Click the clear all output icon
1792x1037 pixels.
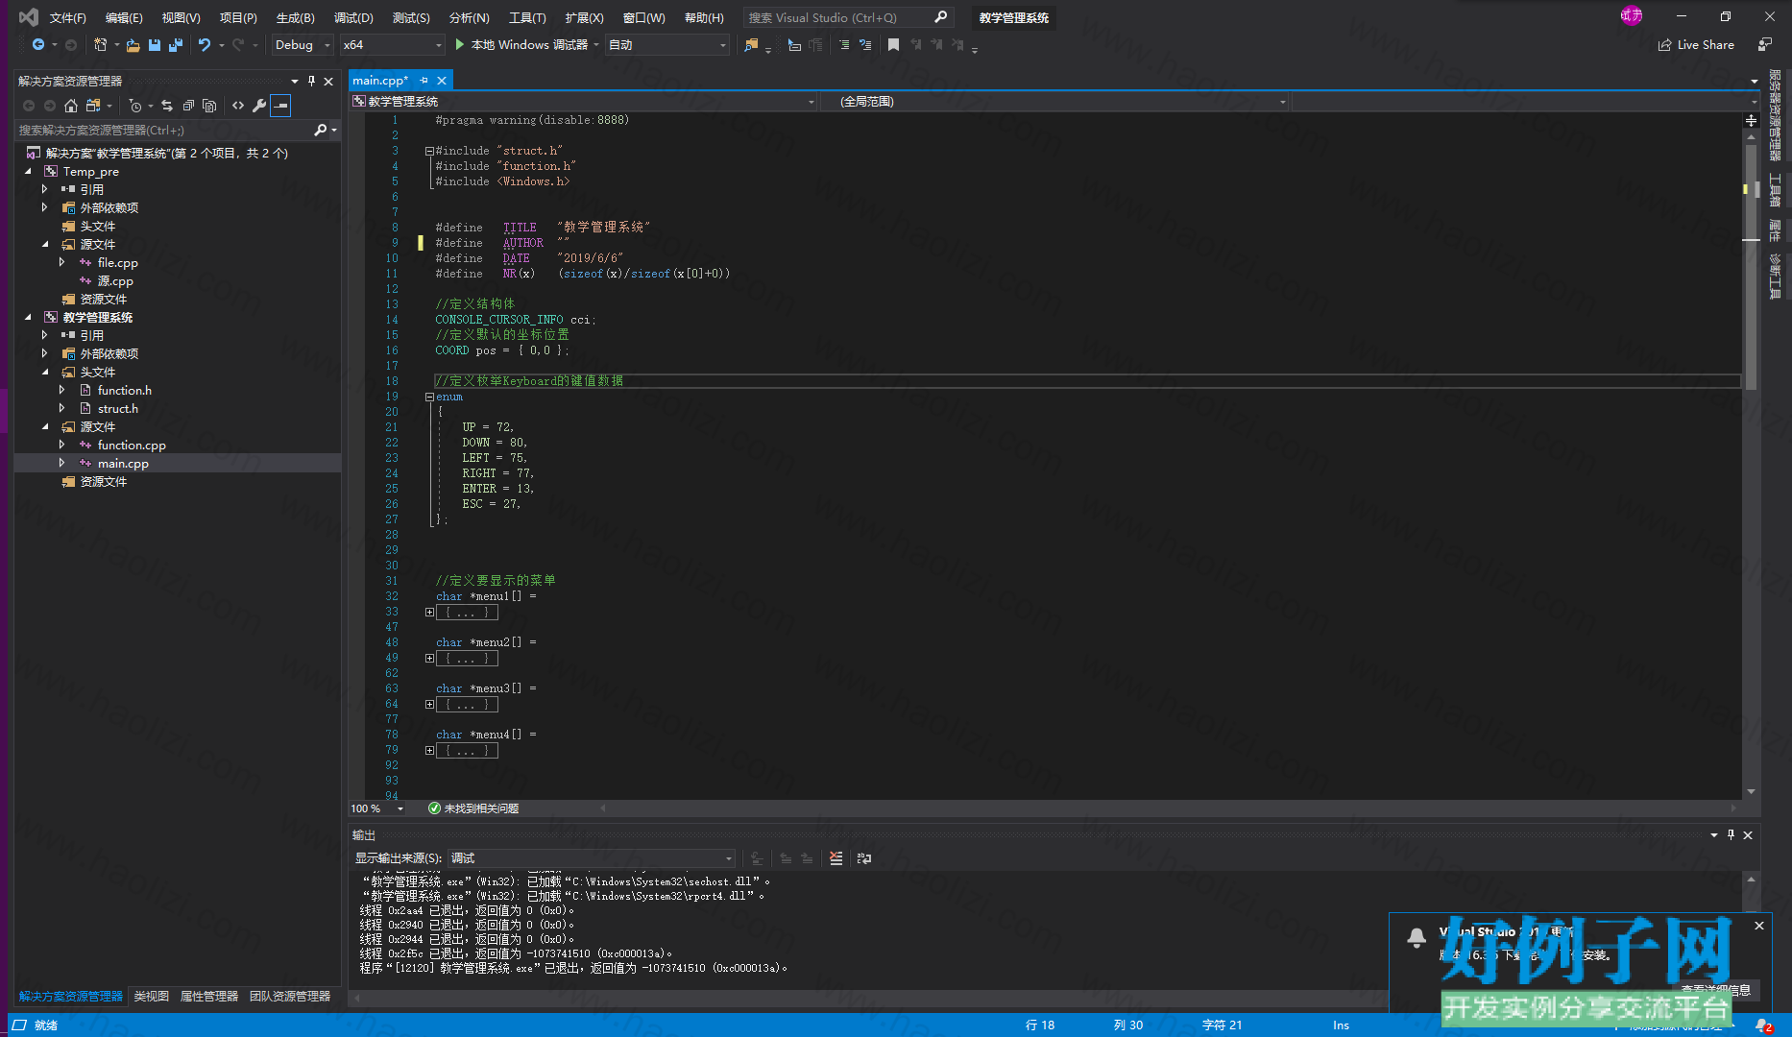pos(836,858)
